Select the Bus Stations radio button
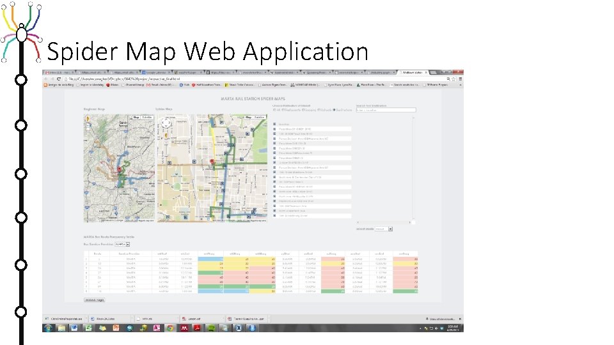Image resolution: width=614 pixels, height=345 pixels. (334, 110)
